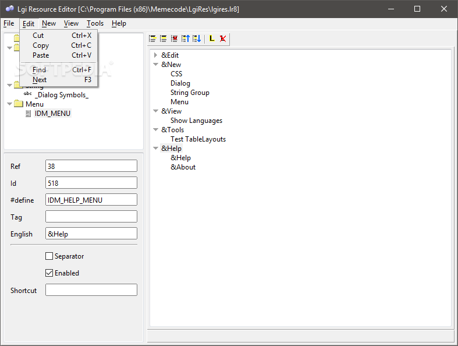Screen dimensions: 458x346
Task: Click the new child menu item toolbar icon
Action: [152, 38]
